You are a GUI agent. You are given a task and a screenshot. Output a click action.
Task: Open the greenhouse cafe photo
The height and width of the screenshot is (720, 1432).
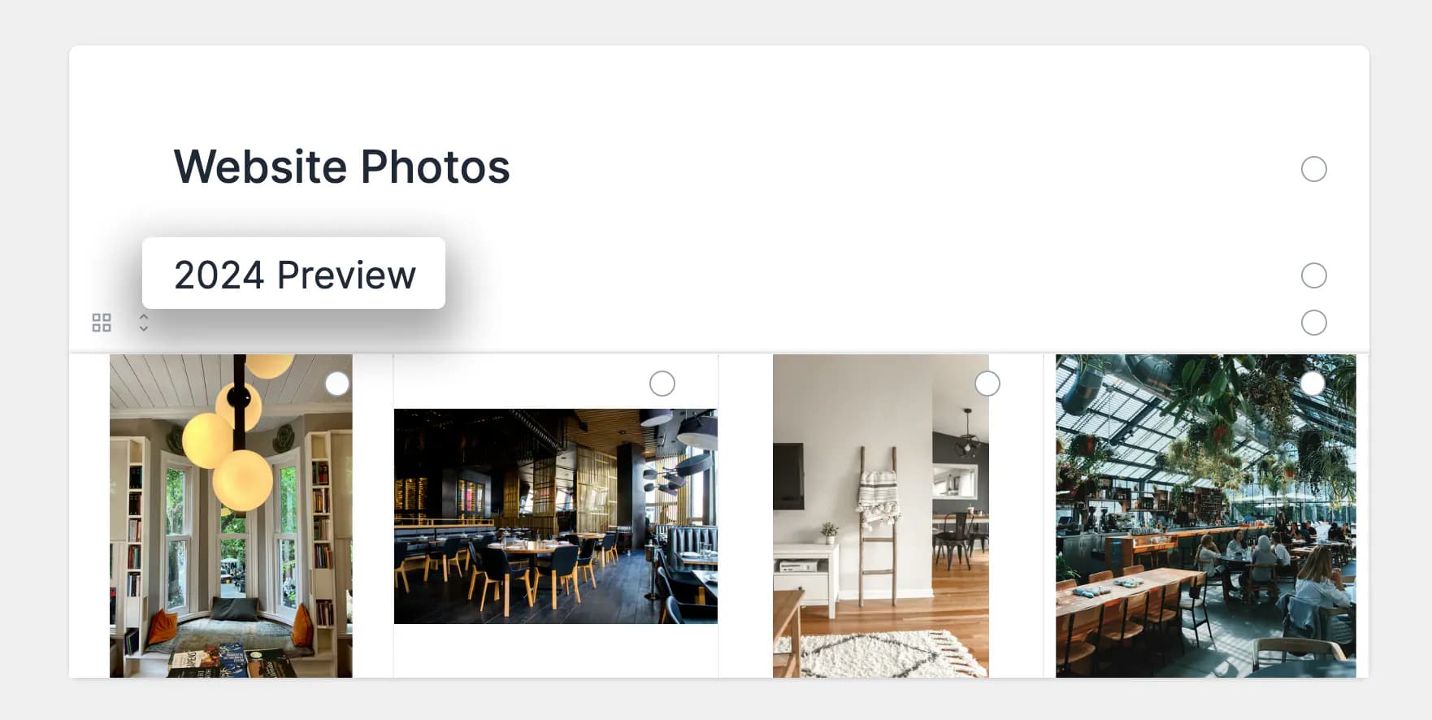(x=1206, y=516)
